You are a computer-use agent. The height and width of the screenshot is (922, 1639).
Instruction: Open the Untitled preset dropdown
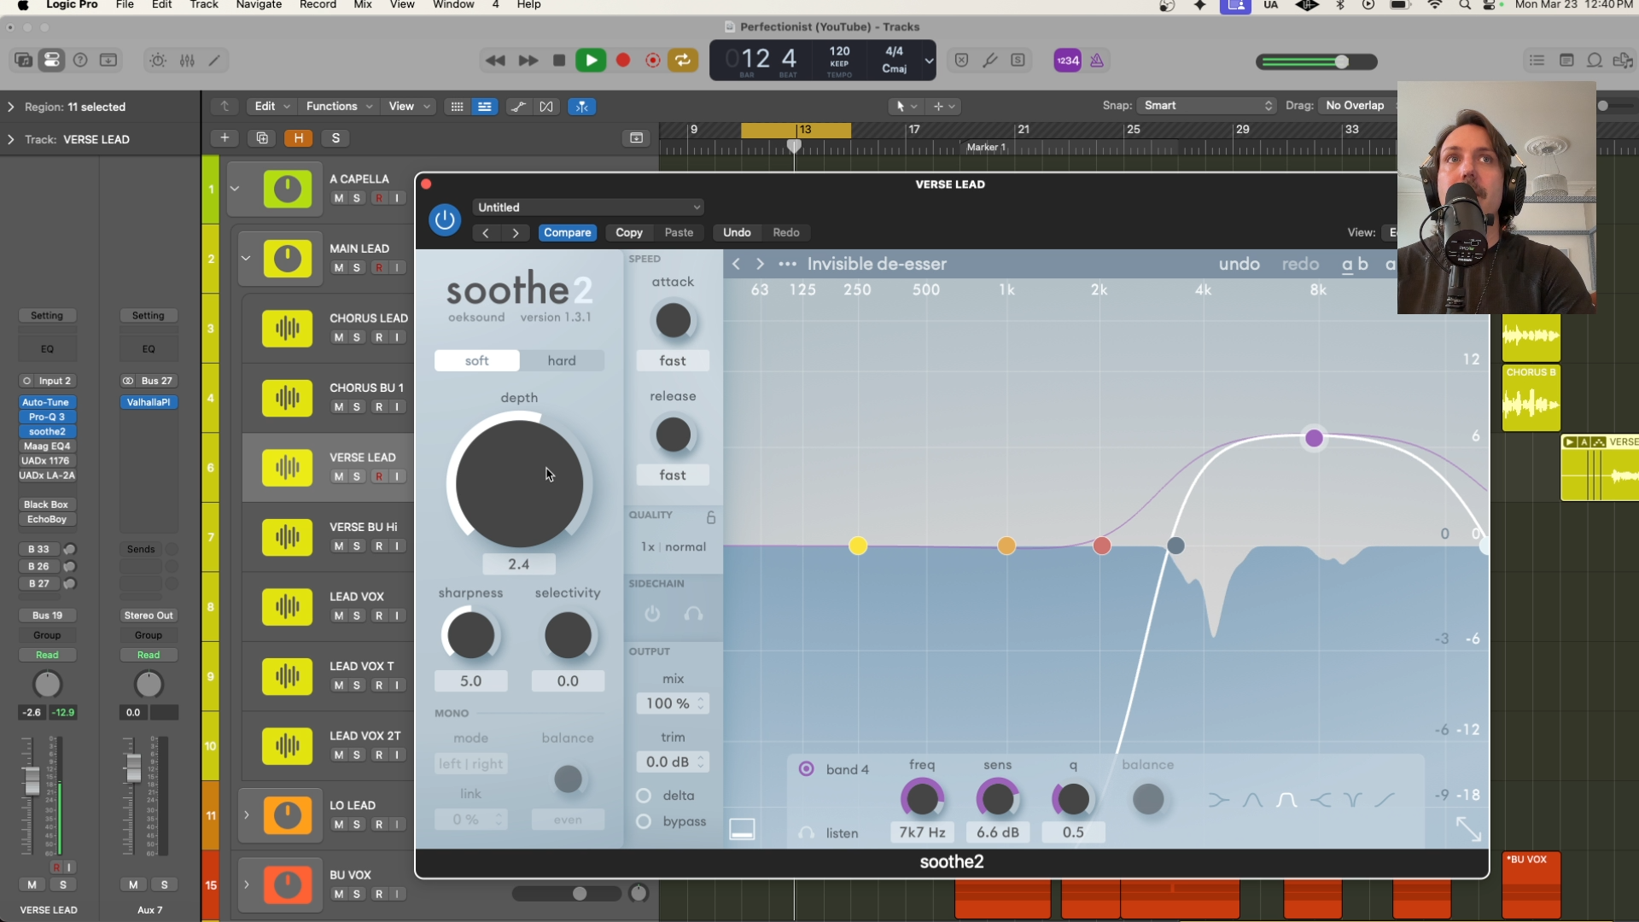[x=588, y=207]
